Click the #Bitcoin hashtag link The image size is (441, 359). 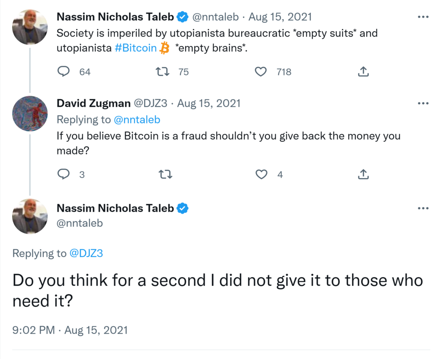tap(136, 48)
